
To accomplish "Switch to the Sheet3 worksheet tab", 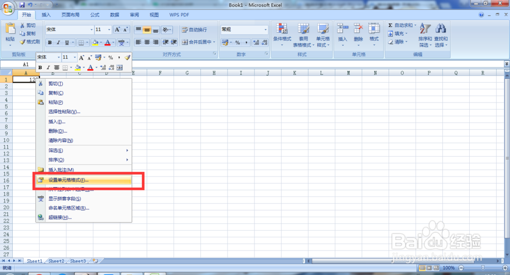I will coord(78,261).
